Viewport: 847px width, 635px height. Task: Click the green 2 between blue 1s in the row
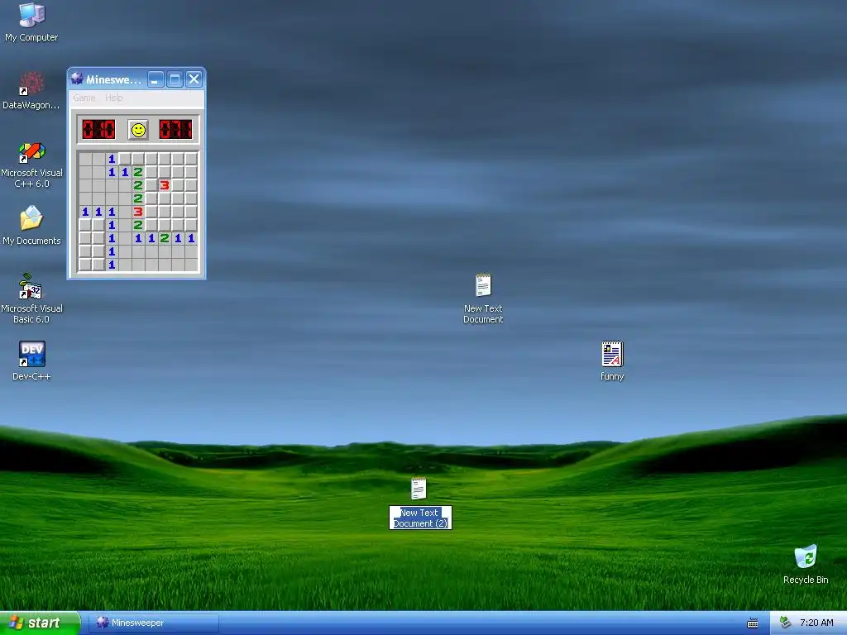click(x=165, y=238)
